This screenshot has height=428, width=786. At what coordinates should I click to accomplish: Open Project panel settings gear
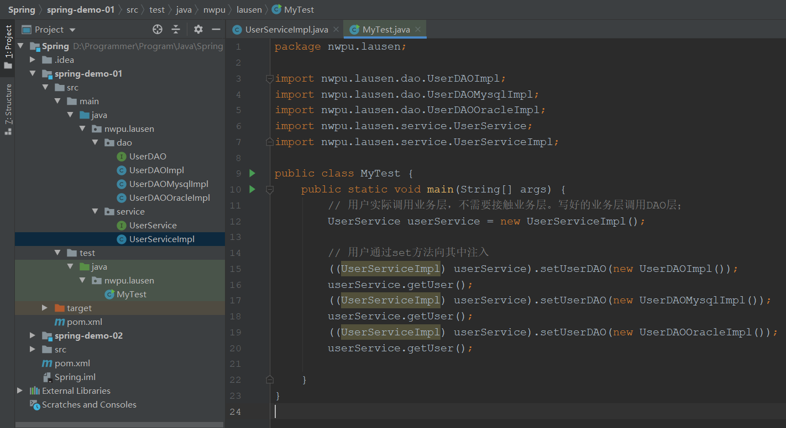(198, 29)
